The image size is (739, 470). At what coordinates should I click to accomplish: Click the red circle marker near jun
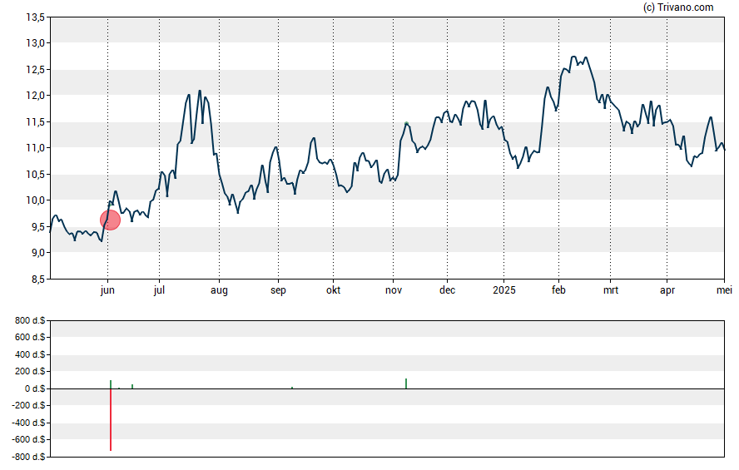click(x=111, y=220)
